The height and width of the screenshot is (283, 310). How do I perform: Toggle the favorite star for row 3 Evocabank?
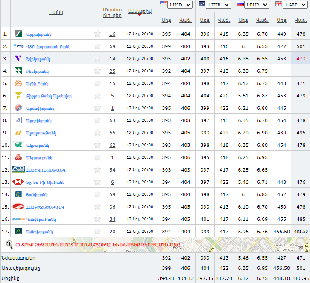[97, 59]
